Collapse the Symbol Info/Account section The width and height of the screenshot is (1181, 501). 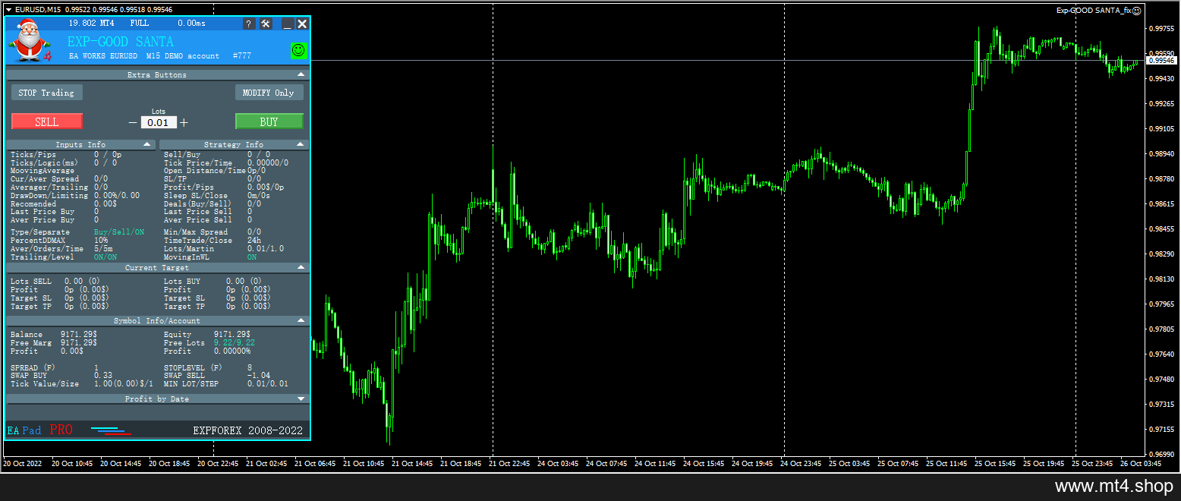301,320
